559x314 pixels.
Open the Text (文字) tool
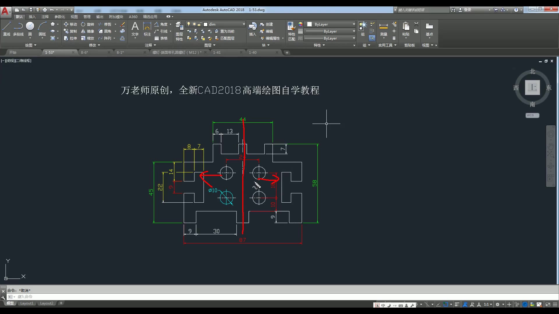click(135, 29)
